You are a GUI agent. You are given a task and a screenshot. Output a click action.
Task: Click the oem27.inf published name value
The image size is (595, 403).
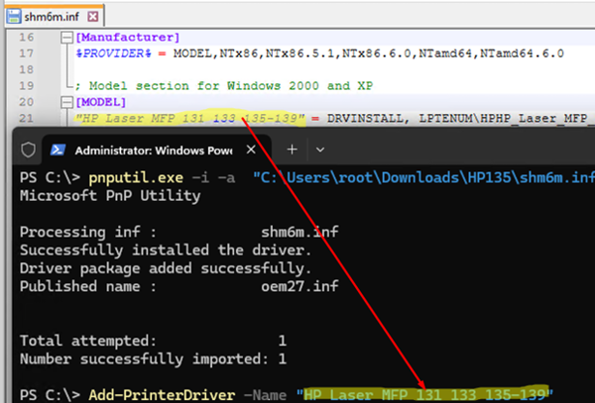pyautogui.click(x=299, y=286)
